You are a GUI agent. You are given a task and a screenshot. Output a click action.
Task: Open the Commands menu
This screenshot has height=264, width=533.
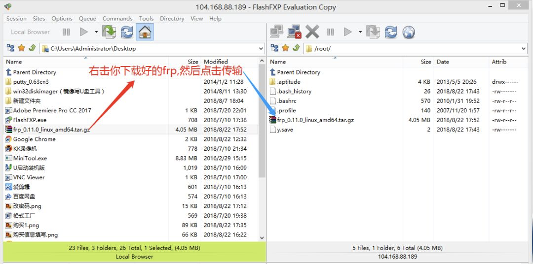click(117, 18)
